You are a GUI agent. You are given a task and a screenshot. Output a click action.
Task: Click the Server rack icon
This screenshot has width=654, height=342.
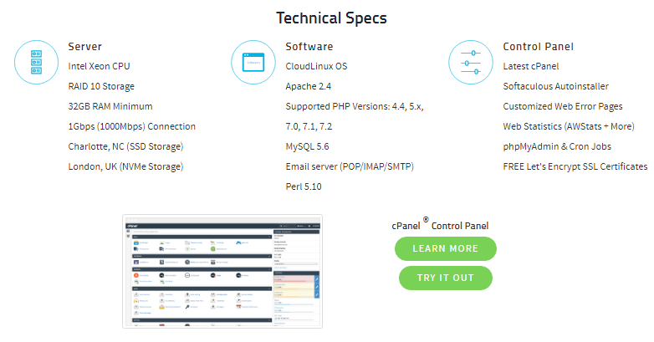[37, 62]
